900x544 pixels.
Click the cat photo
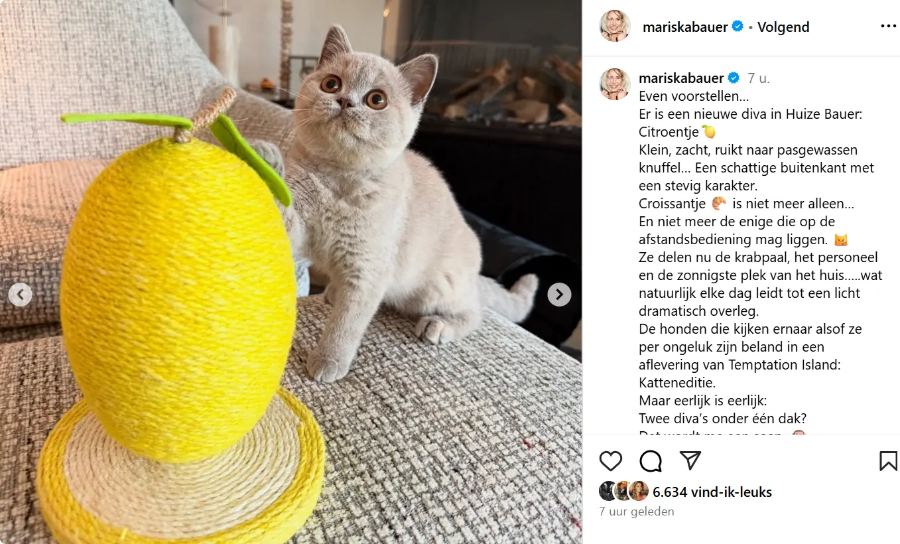(290, 272)
